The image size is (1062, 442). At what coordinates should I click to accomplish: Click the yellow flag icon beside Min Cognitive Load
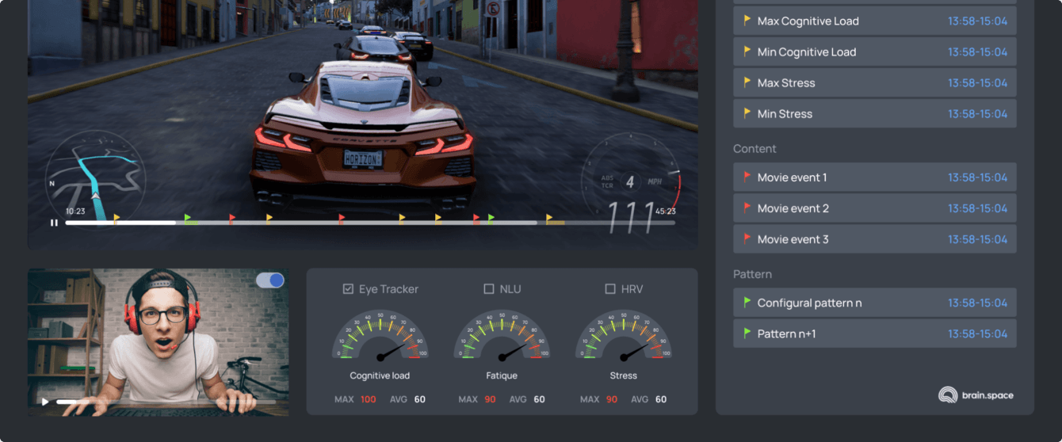[x=747, y=51]
